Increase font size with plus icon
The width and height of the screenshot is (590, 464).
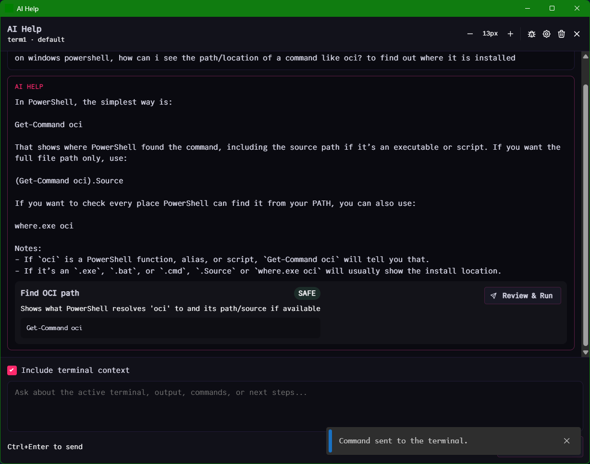510,34
